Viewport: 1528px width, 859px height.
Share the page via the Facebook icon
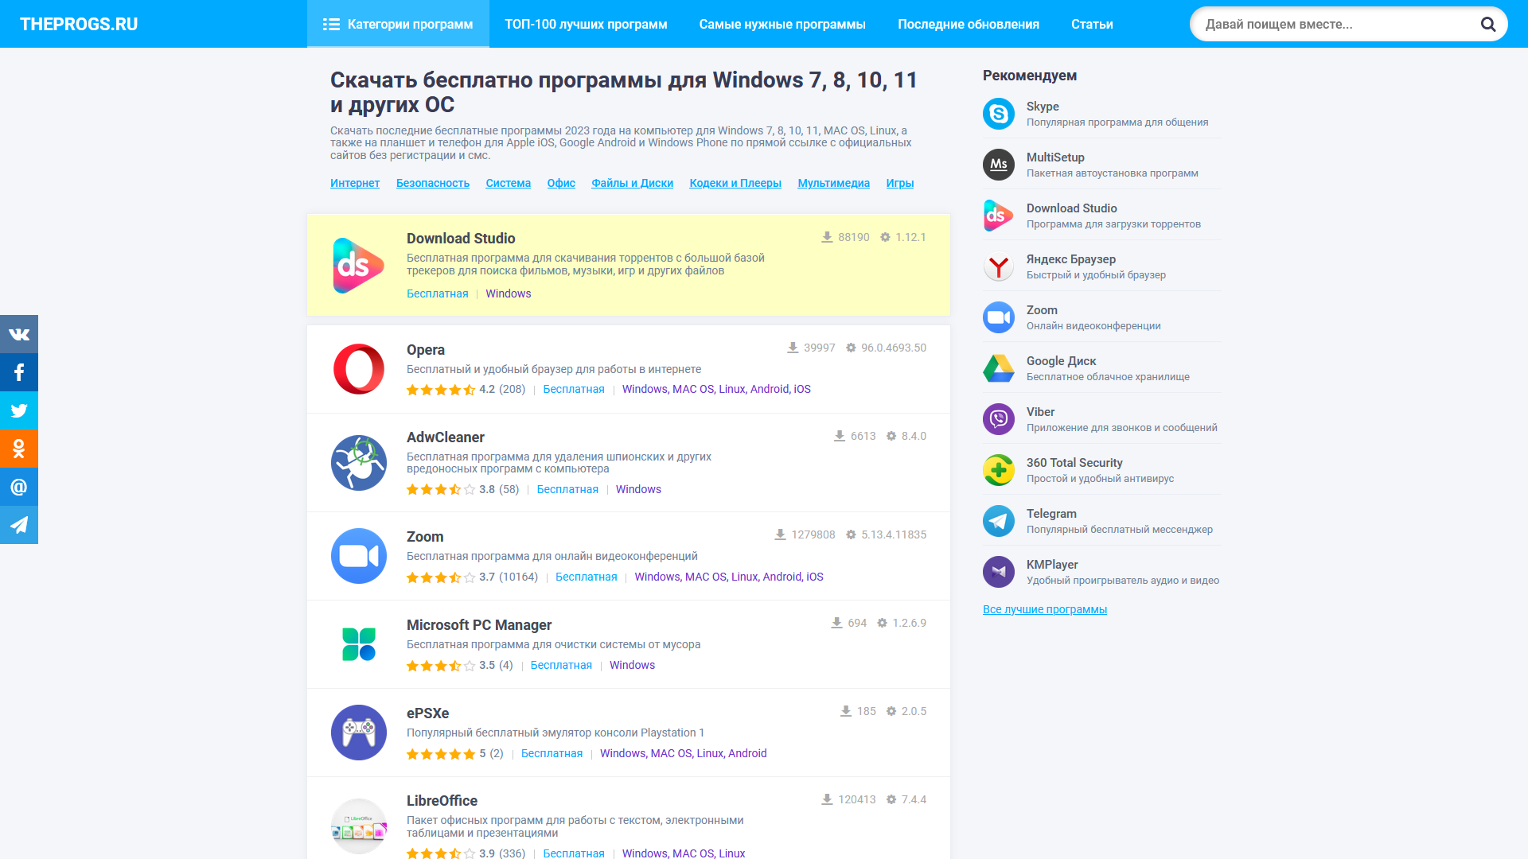pos(19,372)
